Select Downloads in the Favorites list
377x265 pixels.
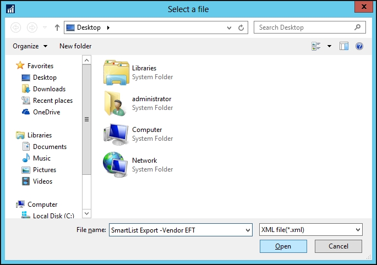[49, 89]
